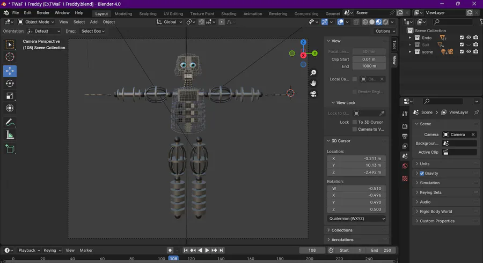Screen dimensions: 483x263
Task: Disable render for scene collection
Action: tap(476, 51)
